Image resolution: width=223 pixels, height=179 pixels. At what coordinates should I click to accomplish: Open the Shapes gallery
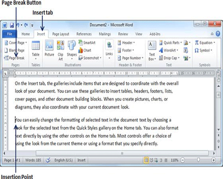pyautogui.click(x=72, y=50)
